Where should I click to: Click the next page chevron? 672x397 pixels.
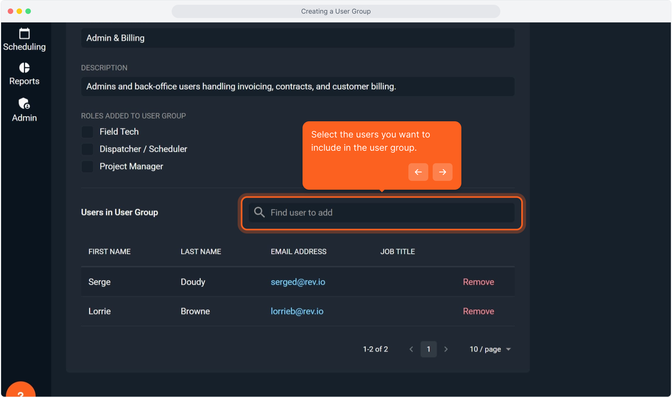pos(446,349)
